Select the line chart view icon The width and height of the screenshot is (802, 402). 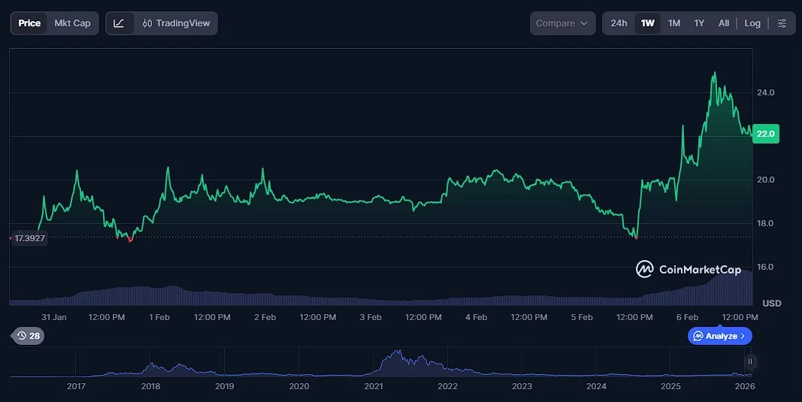pyautogui.click(x=120, y=23)
